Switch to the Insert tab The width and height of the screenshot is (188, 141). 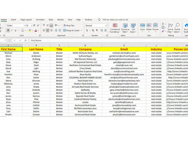pos(13,20)
